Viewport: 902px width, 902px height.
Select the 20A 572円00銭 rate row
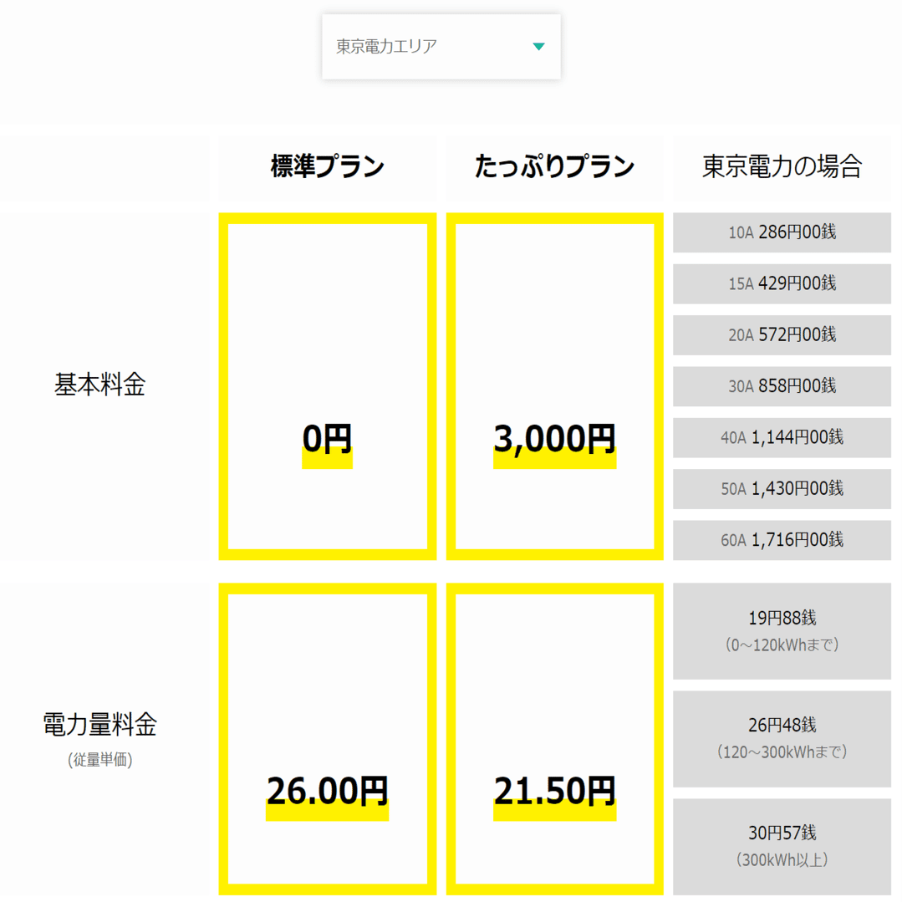(x=781, y=334)
